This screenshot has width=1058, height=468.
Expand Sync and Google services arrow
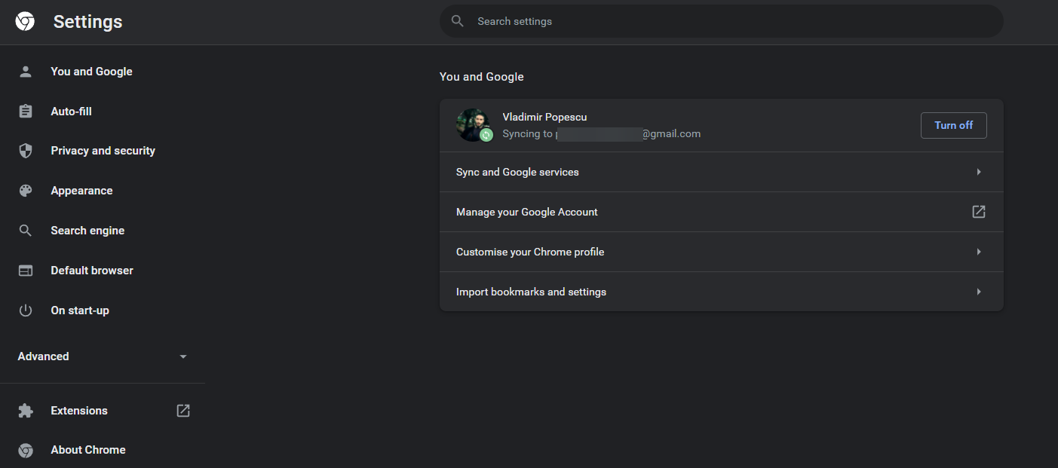(979, 172)
